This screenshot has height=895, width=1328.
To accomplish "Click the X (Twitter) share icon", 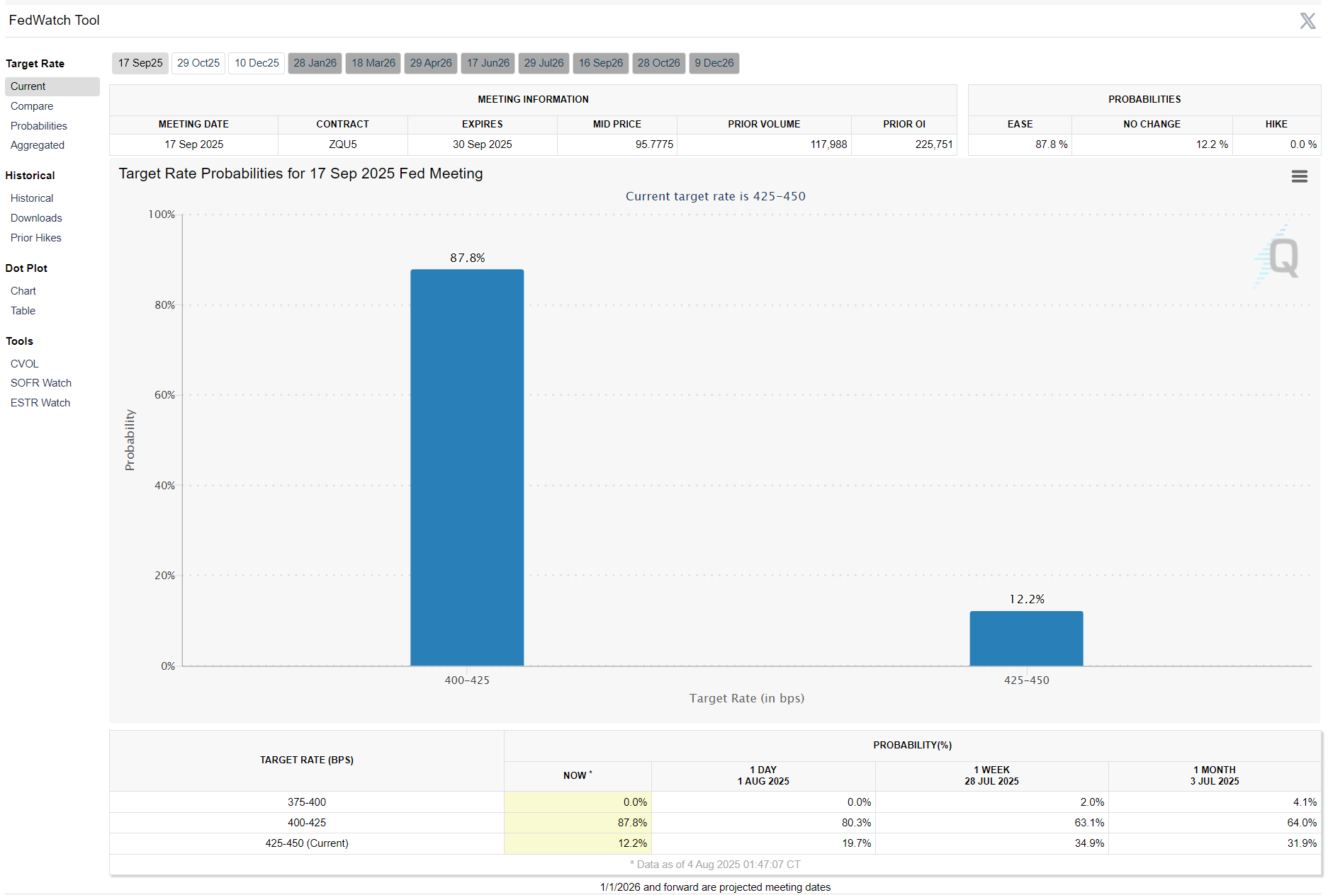I will tap(1307, 21).
